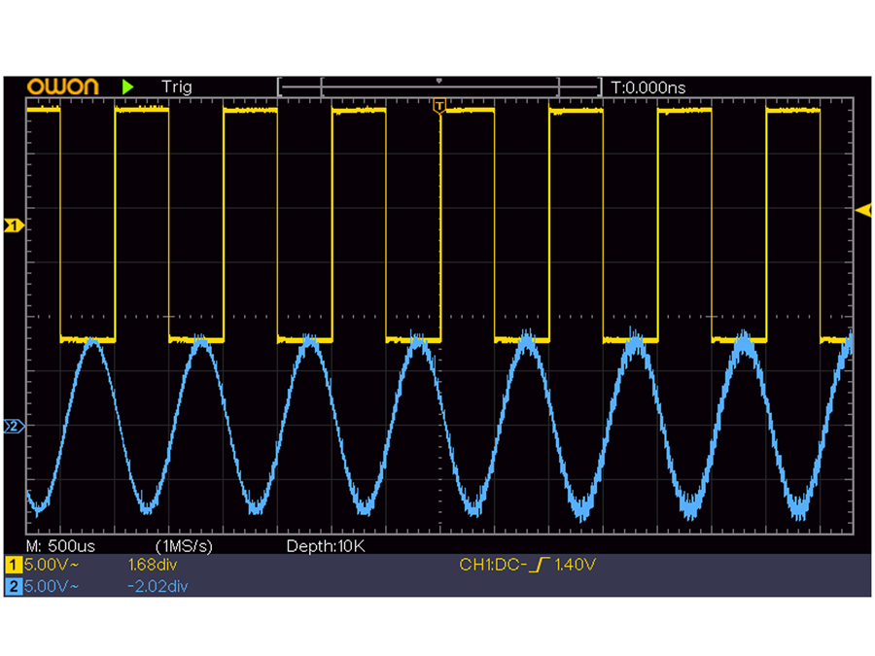Image resolution: width=875 pixels, height=656 pixels.
Task: Click the green Run/Stop trigger indicator
Action: 126,86
